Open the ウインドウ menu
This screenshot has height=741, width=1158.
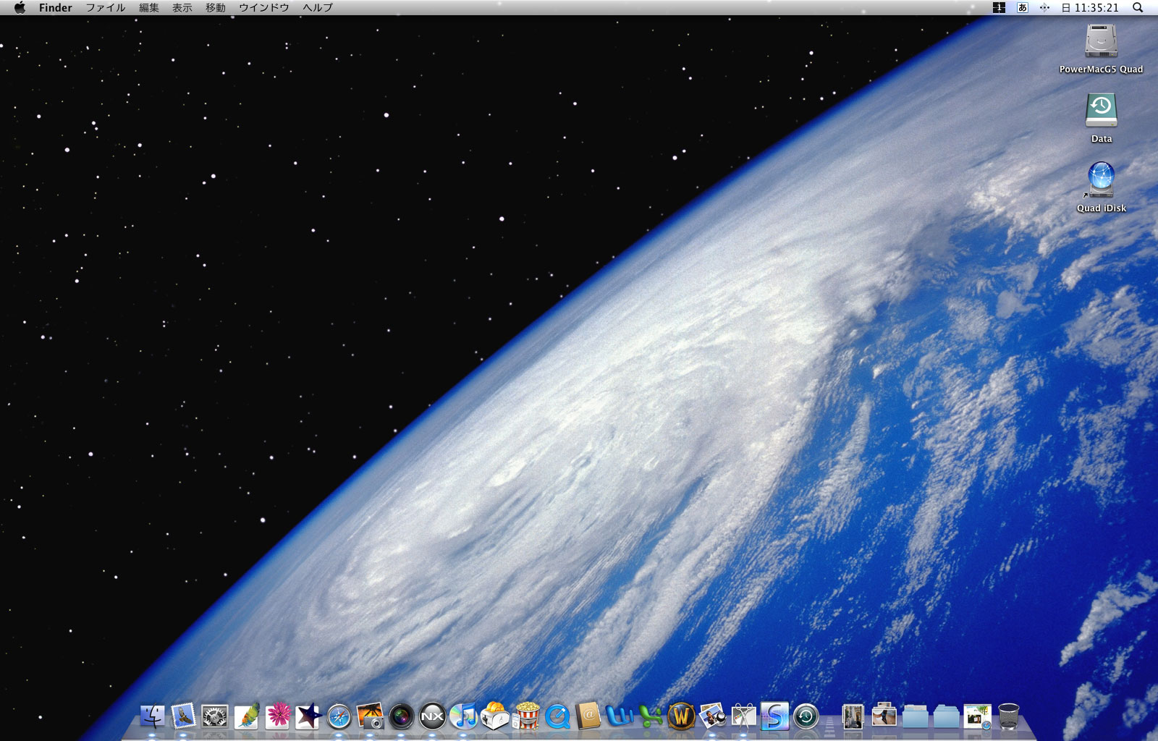(x=264, y=8)
